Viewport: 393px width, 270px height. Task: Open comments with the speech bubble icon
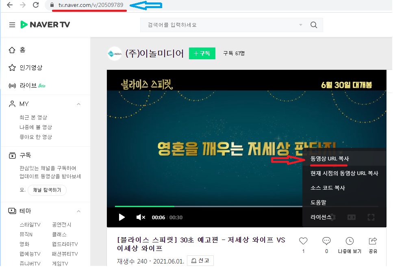326,241
